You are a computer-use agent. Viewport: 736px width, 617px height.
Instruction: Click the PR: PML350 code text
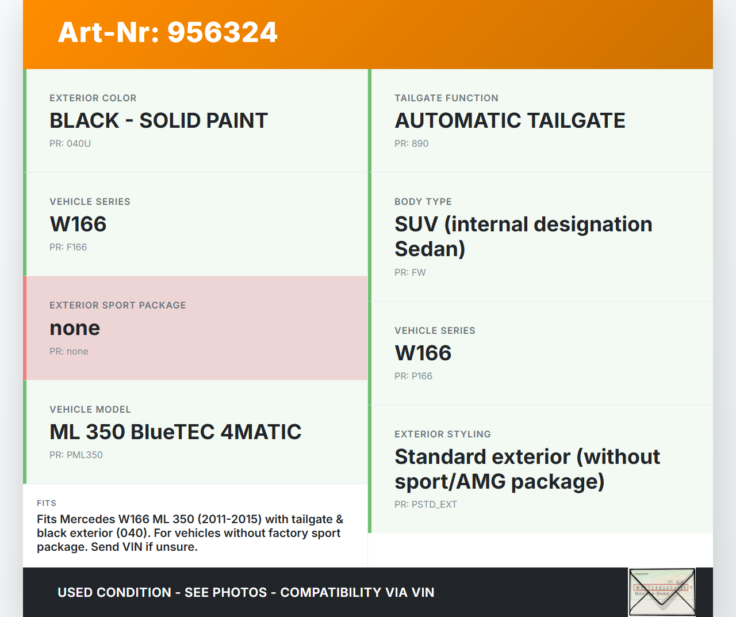click(76, 455)
